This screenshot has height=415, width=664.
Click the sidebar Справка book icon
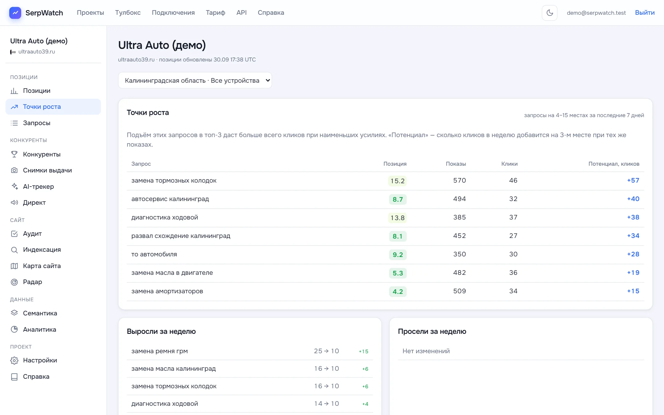pos(14,377)
